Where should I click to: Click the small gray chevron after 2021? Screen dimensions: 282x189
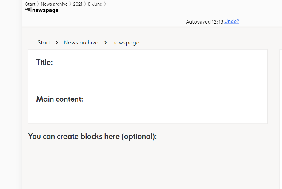pos(85,4)
